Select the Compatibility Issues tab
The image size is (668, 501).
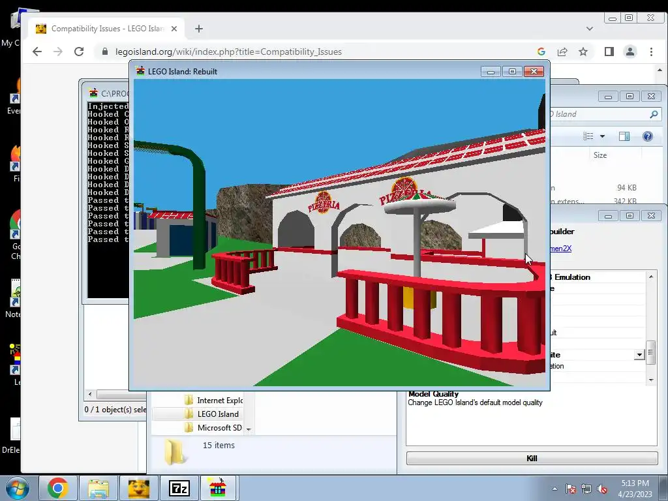tap(106, 29)
